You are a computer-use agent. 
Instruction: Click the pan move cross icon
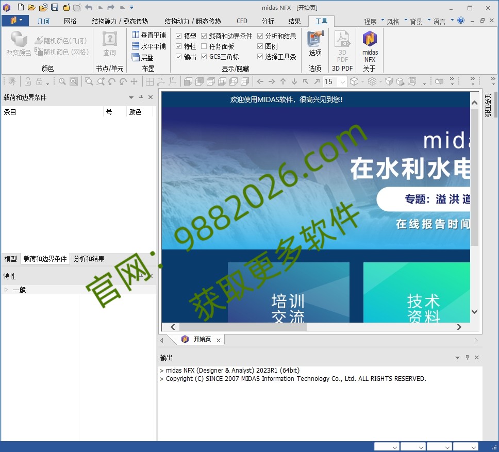(134, 82)
